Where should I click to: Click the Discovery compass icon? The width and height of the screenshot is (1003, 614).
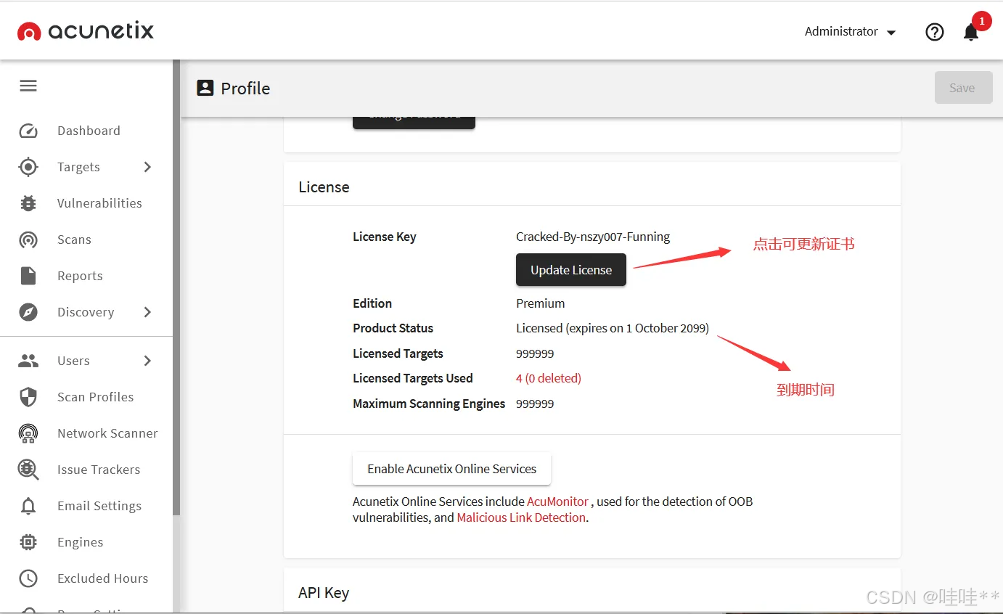[28, 312]
